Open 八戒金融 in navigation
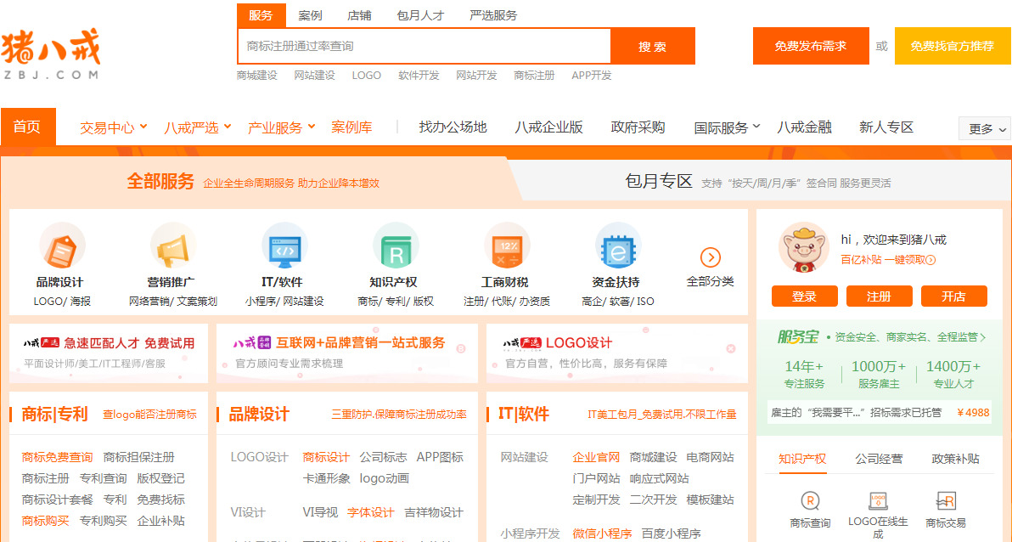Image resolution: width=1012 pixels, height=542 pixels. click(804, 127)
